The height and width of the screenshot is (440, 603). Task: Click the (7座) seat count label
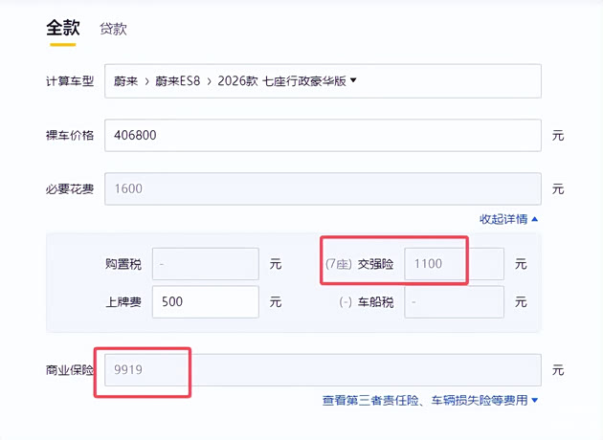[337, 263]
